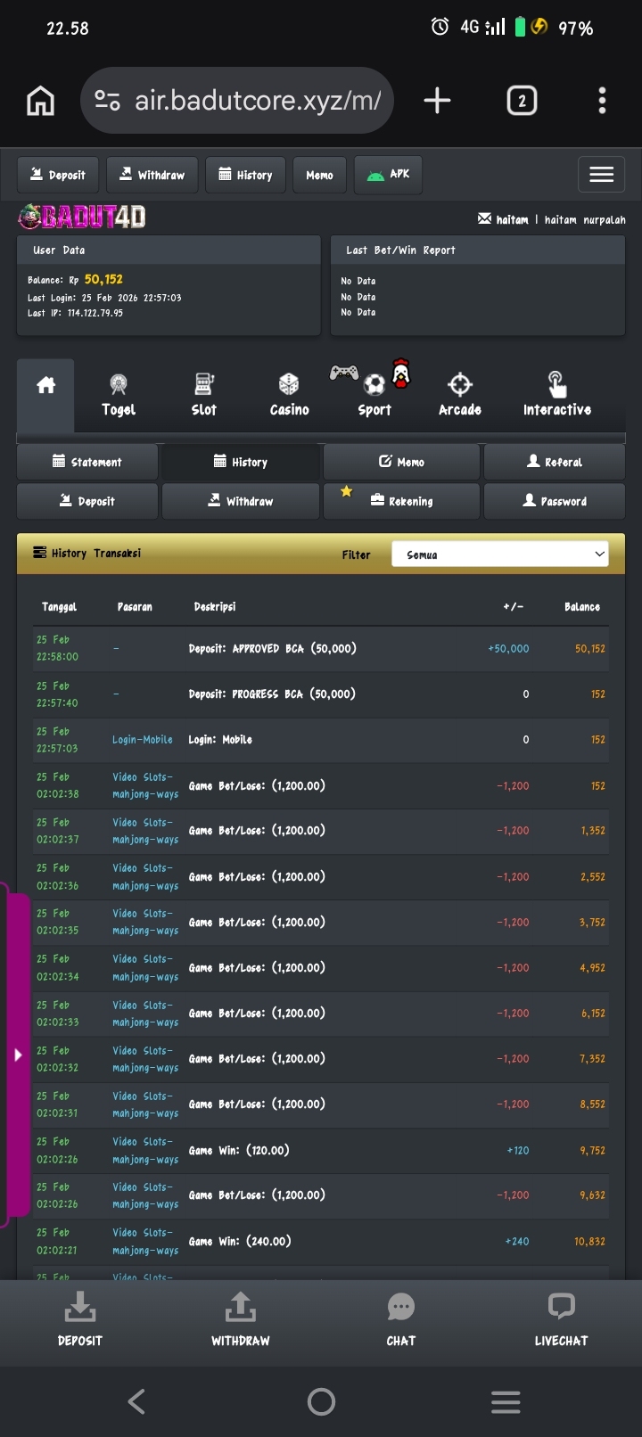Click the top Deposit button

tap(58, 175)
